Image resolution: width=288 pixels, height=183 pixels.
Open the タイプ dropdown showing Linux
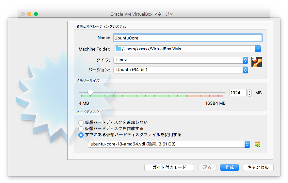(x=181, y=60)
